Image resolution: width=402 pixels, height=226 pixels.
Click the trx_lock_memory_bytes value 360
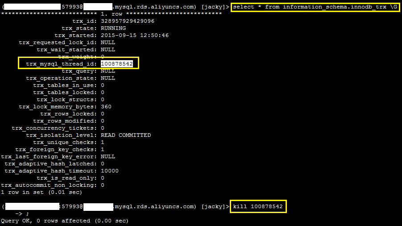coord(106,107)
